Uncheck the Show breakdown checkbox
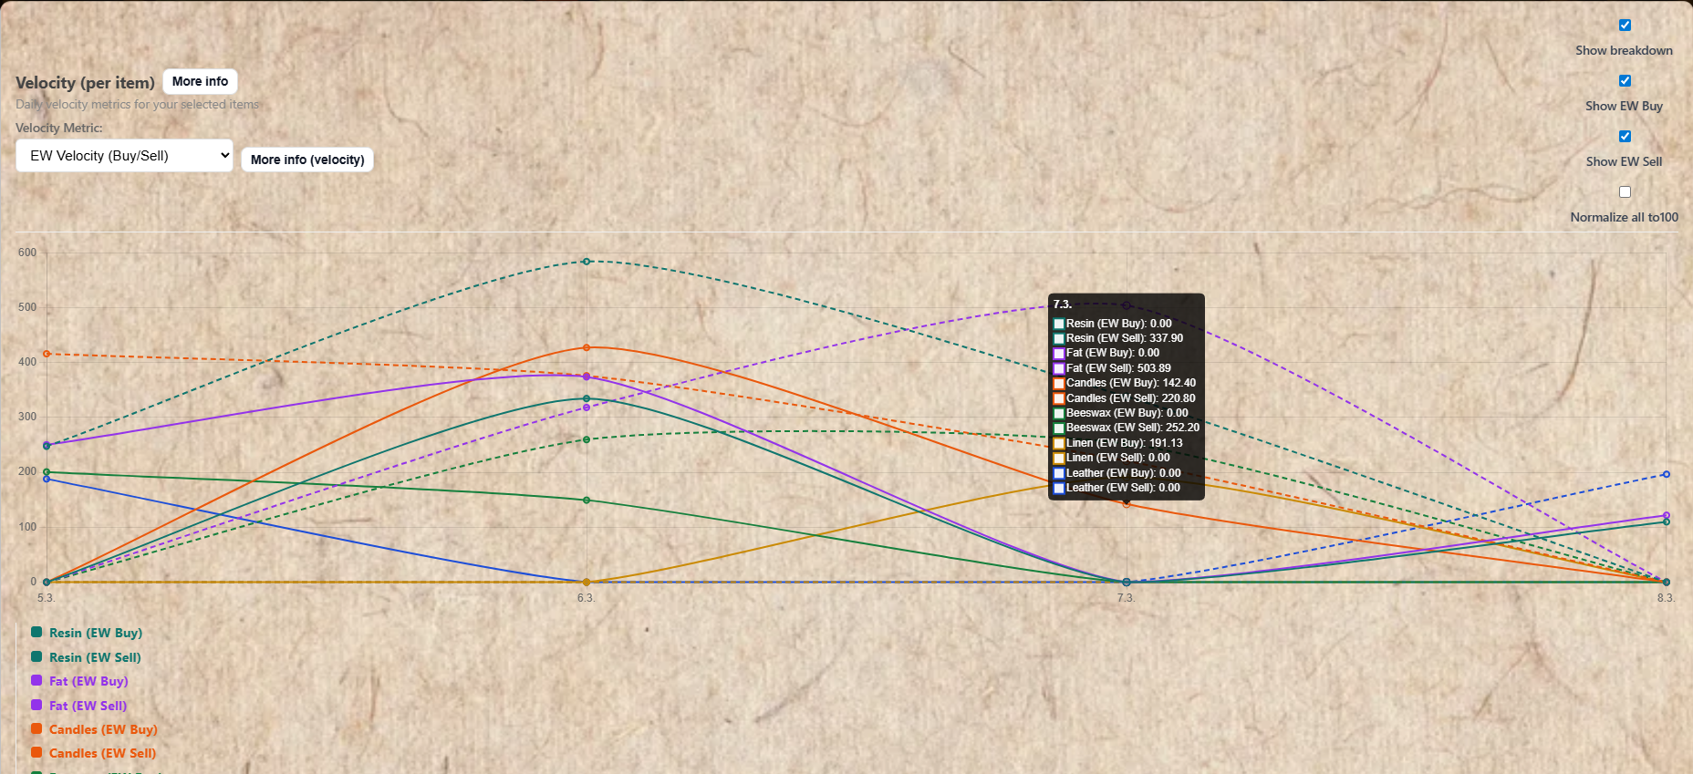This screenshot has height=774, width=1693. (1625, 26)
